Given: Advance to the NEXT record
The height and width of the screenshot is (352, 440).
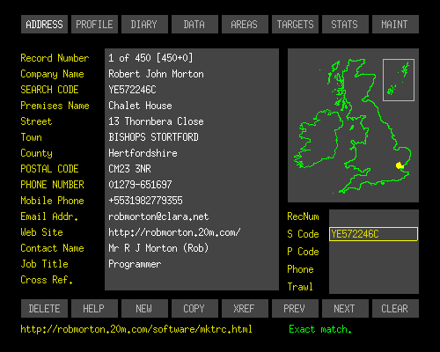Looking at the screenshot, I should pyautogui.click(x=345, y=308).
